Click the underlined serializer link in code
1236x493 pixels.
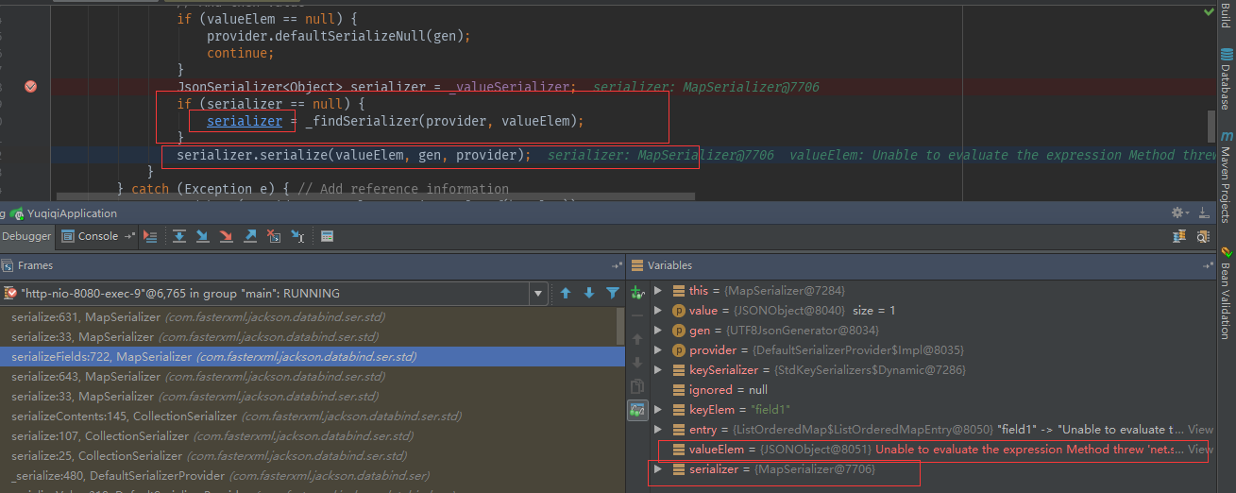click(x=244, y=121)
